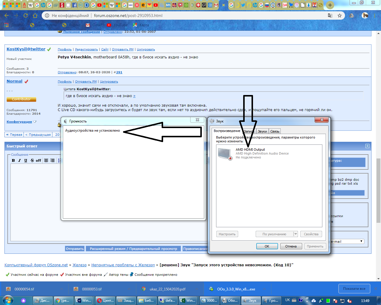Click the muted volume tray icon
The width and height of the screenshot is (381, 305).
(349, 301)
